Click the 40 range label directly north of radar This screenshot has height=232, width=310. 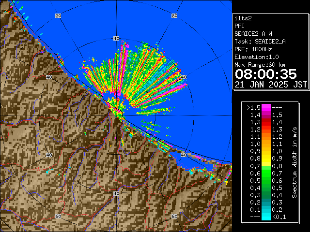click(x=116, y=39)
